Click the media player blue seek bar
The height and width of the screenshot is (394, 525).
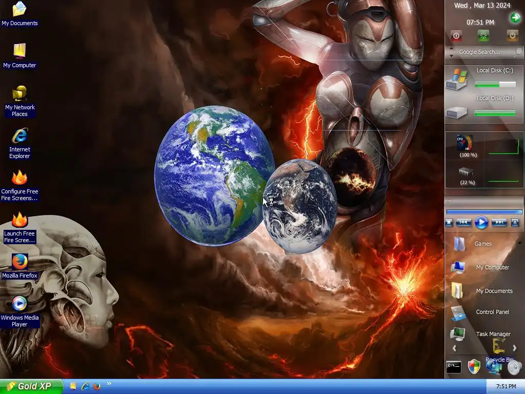point(484,212)
